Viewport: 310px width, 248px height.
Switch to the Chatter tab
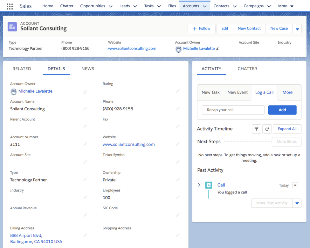(x=247, y=69)
